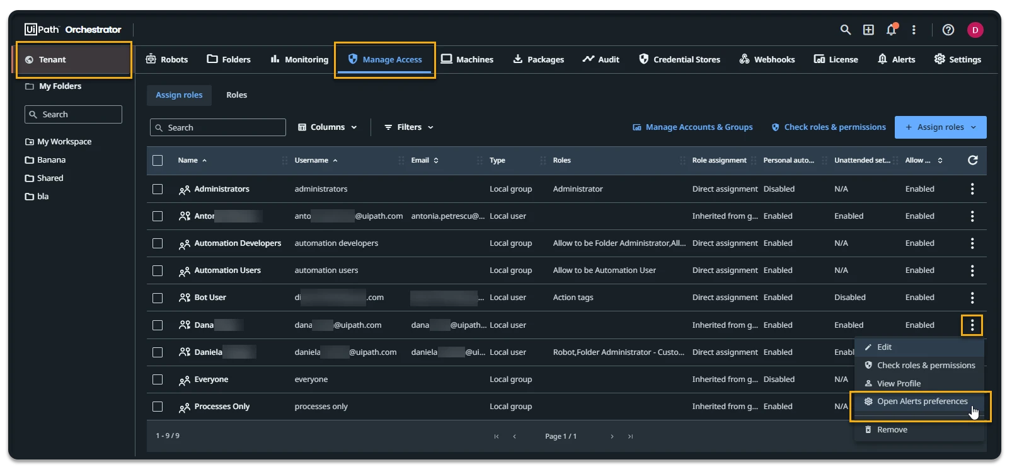Go to the previous page arrow
The image size is (1012, 474).
point(514,436)
